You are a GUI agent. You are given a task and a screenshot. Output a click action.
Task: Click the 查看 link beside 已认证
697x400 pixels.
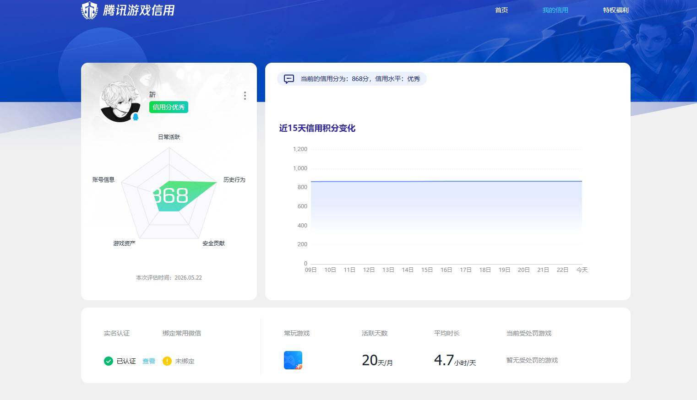click(149, 361)
